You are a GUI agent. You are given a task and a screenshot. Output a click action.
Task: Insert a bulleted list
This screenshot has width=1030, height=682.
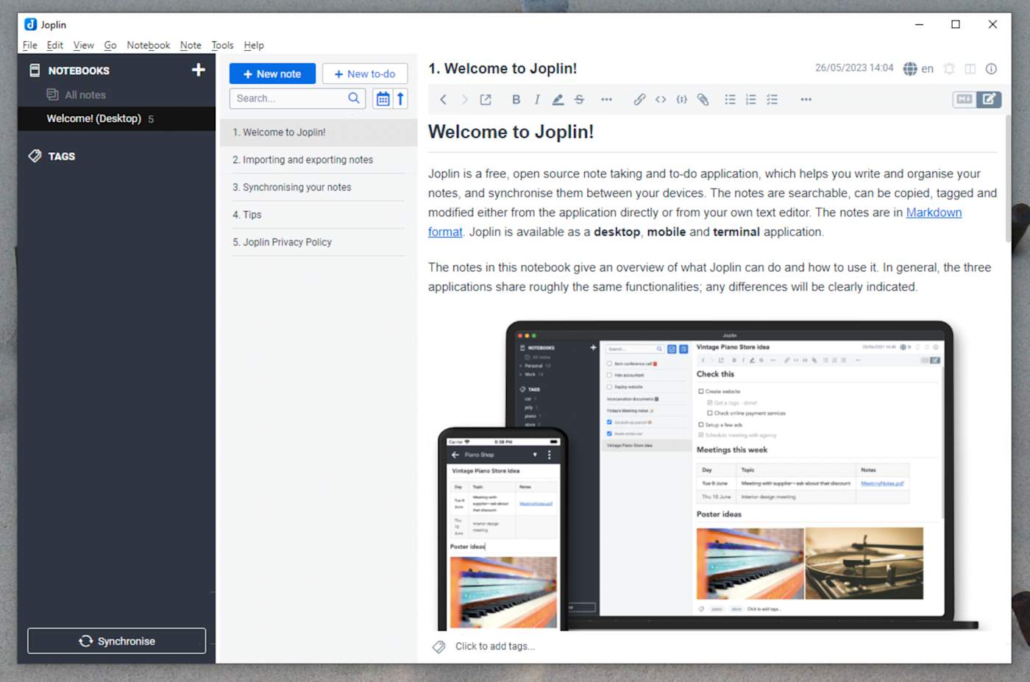tap(730, 99)
